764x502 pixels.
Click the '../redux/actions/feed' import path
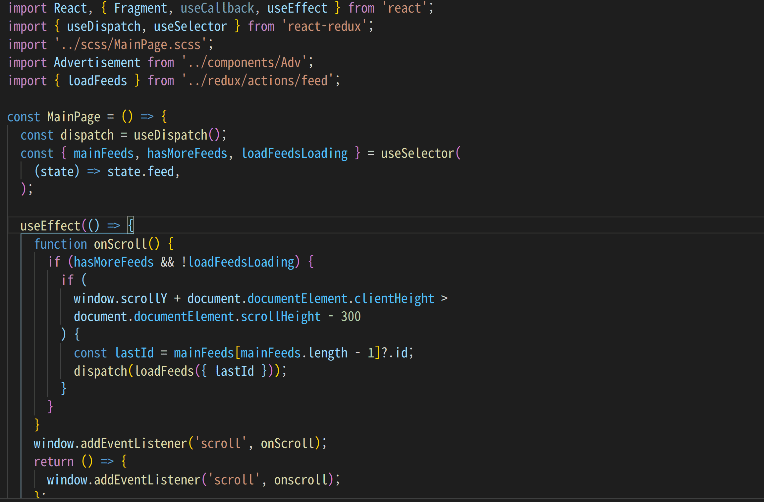(257, 81)
